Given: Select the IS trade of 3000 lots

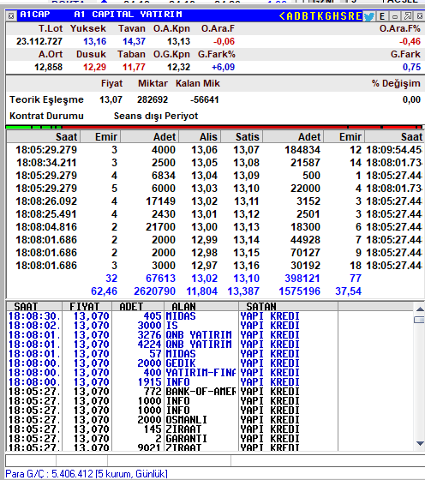Looking at the screenshot, I should [153, 326].
